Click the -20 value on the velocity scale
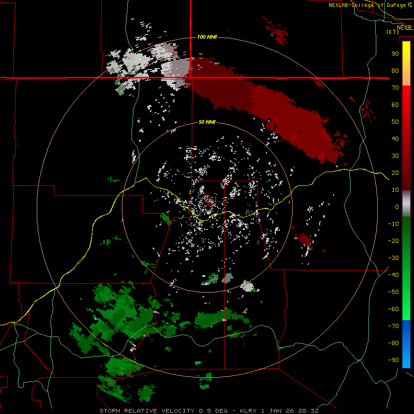 393,241
